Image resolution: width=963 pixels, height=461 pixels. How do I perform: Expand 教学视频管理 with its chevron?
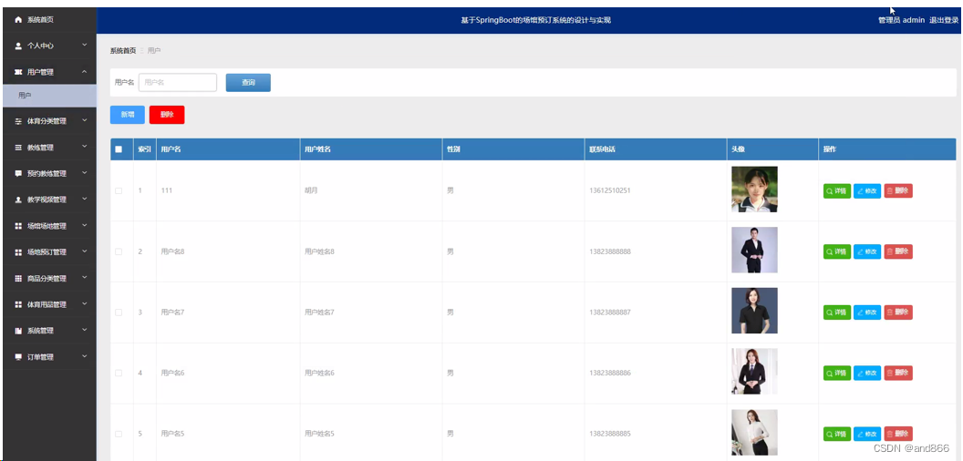point(85,200)
